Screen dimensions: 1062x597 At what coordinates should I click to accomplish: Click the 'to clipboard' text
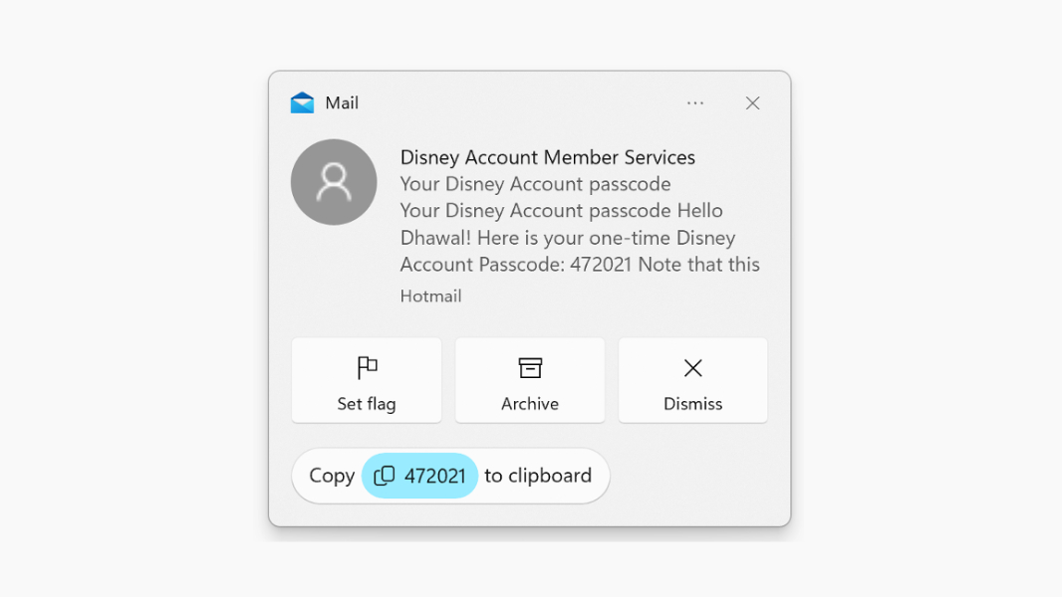pyautogui.click(x=538, y=476)
